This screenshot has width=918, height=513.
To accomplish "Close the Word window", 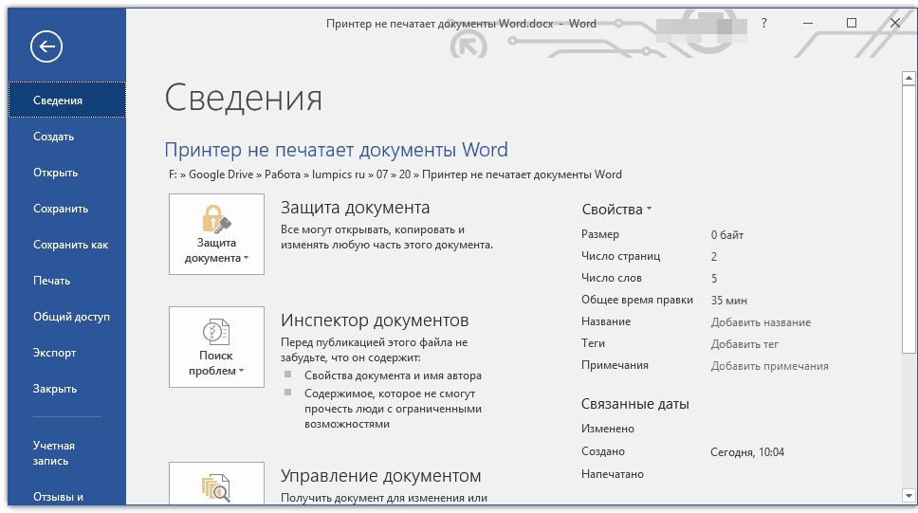I will (895, 24).
